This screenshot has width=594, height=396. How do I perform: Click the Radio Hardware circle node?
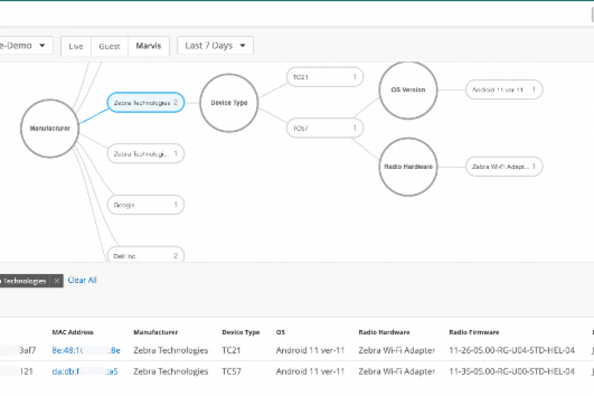(x=409, y=167)
